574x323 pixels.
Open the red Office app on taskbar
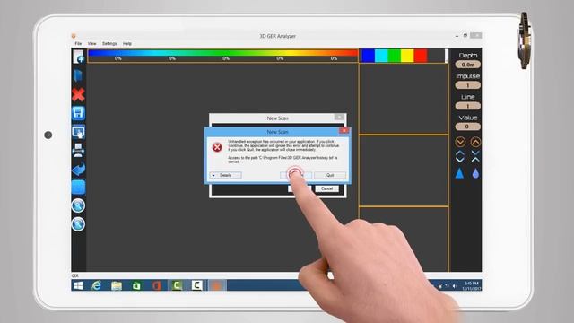[x=157, y=285]
